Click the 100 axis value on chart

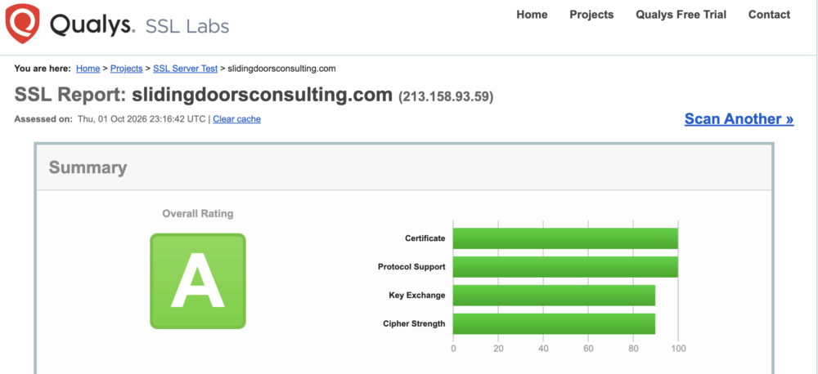(678, 349)
